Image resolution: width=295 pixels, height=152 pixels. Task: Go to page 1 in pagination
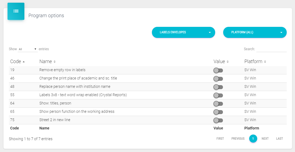(x=253, y=139)
